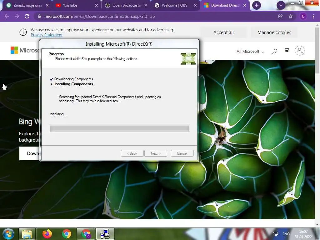The width and height of the screenshot is (320, 240).
Task: Click the Next button in DirectX setup
Action: [156, 153]
